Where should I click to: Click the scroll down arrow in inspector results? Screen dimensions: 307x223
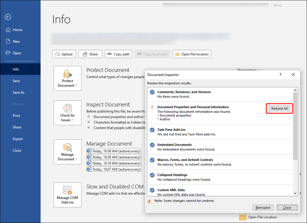point(295,193)
